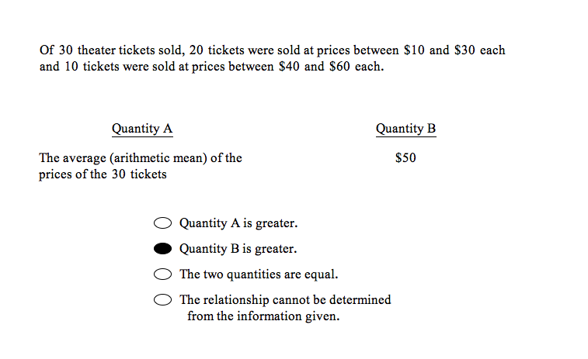Image resolution: width=588 pixels, height=359 pixels.
Task: Click the underlined Quantity A heading
Action: coord(142,129)
